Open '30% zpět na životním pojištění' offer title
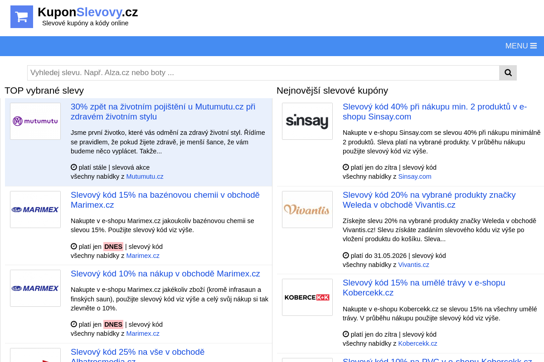 tap(163, 112)
